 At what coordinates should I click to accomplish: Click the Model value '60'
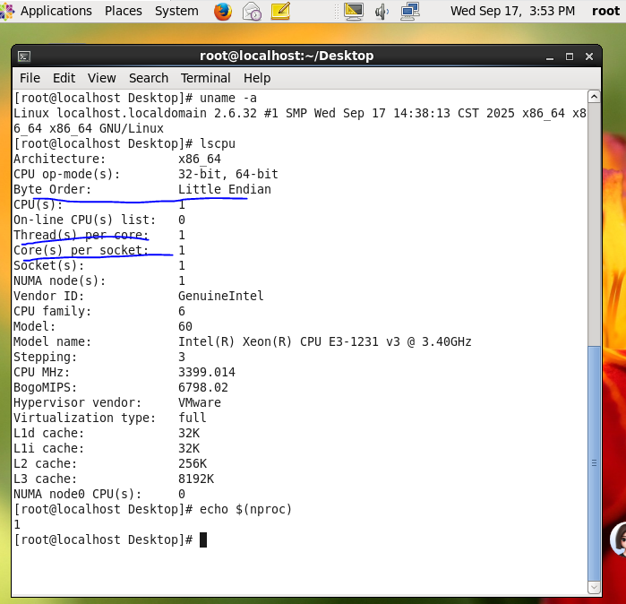tap(185, 327)
